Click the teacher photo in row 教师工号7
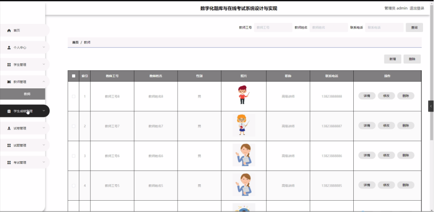434x212 pixels. [244, 125]
